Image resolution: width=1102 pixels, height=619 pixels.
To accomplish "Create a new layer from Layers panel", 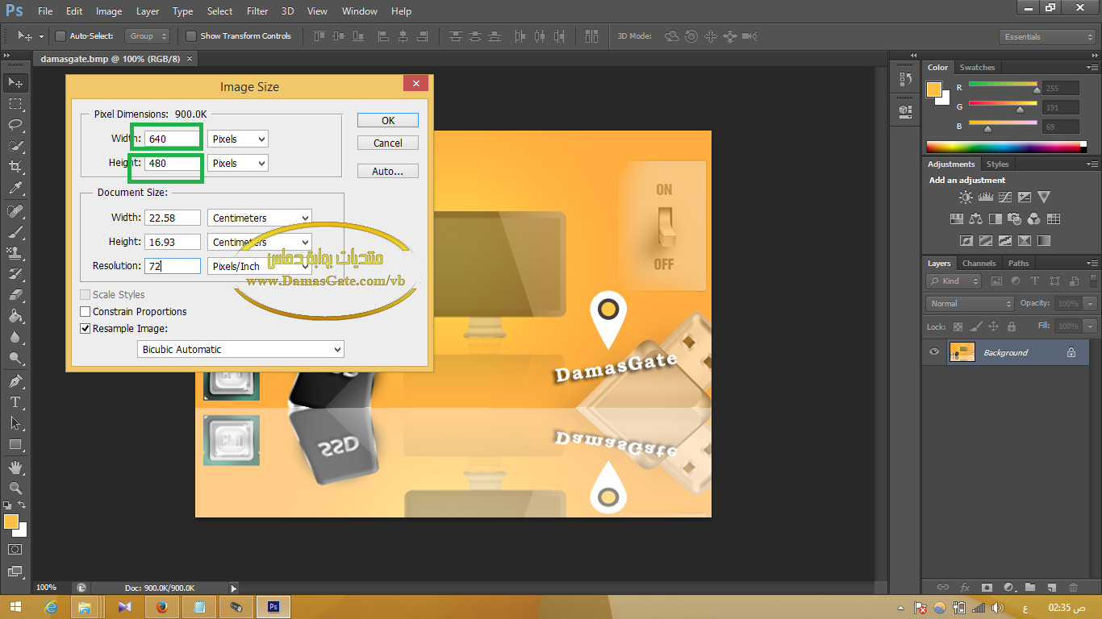I will [x=1051, y=588].
